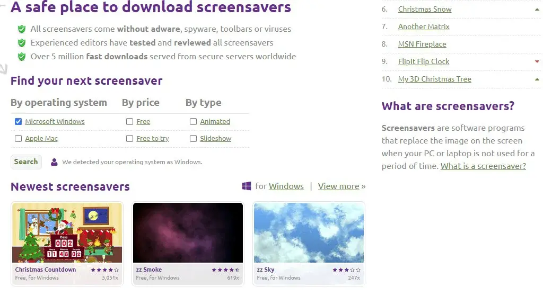The height and width of the screenshot is (296, 543).
Task: Open the FlipIt Flip Clock link
Action: tap(424, 61)
